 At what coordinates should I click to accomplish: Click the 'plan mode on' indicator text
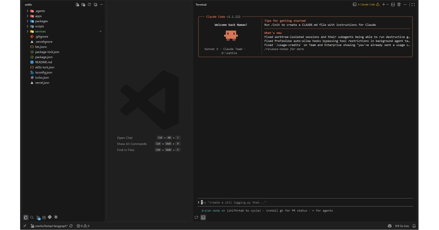click(215, 211)
